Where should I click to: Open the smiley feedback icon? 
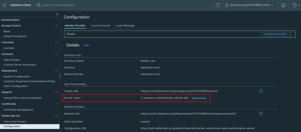(283, 5)
